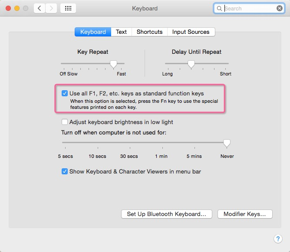
Task: Uncheck Use all F1, F2 keys as standard function keys
Action: point(65,93)
